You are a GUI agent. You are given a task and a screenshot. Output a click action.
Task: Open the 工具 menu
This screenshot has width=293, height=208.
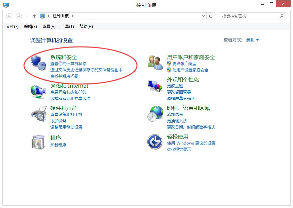click(x=67, y=27)
